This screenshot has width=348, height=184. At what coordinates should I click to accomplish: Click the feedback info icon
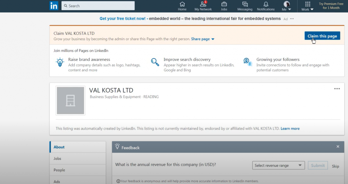coord(118,181)
